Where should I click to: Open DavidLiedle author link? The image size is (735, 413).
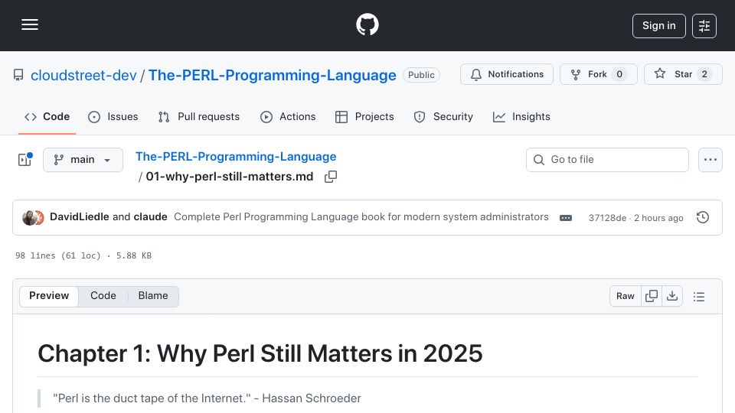coord(79,216)
